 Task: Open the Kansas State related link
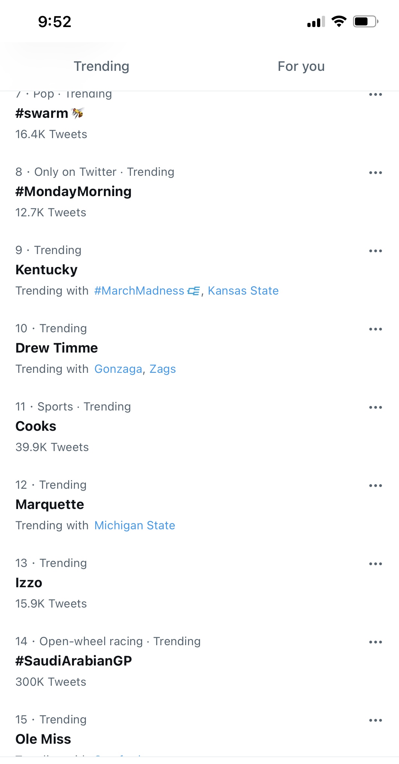pos(243,291)
